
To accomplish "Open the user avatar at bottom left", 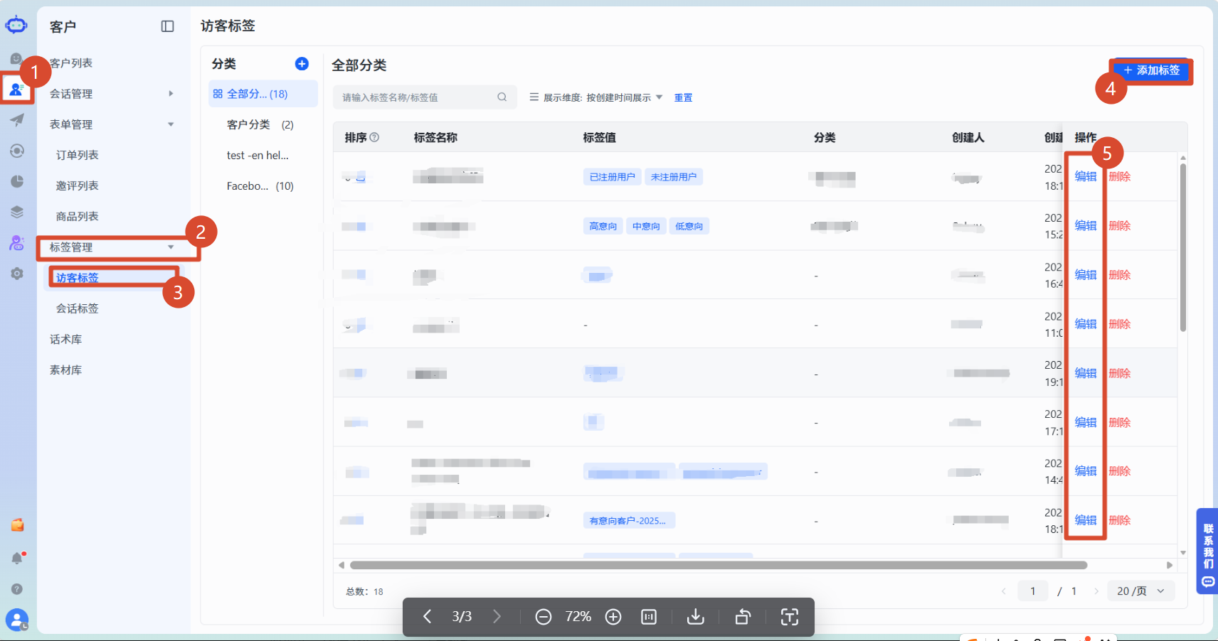I will click(16, 620).
